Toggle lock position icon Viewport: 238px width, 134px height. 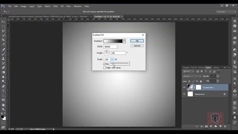197,81
